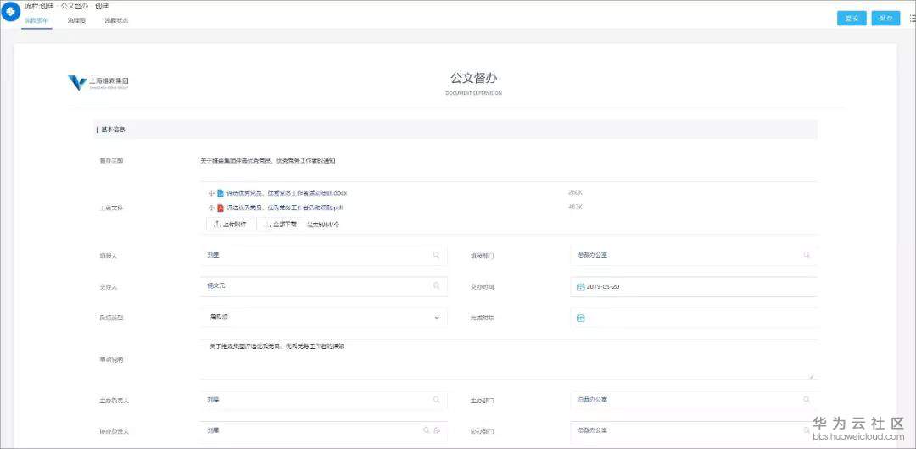Open calendar icon in empty 完成时限 field

[581, 319]
